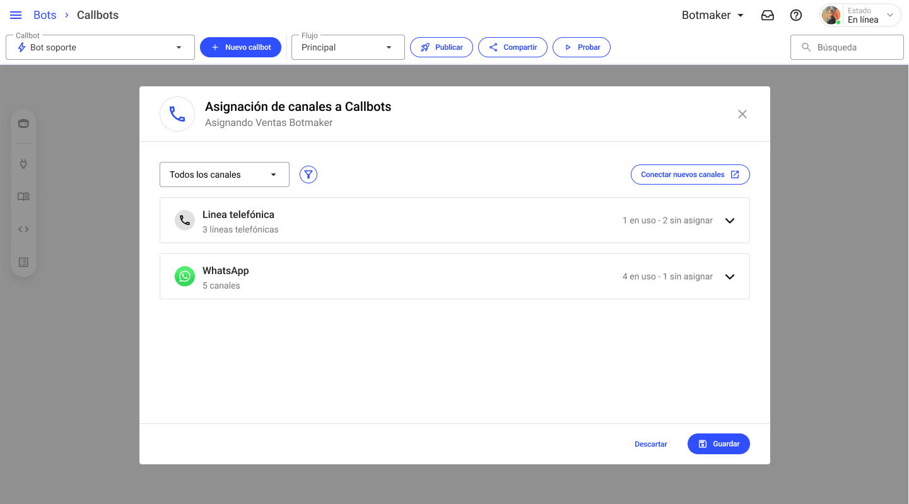
Task: Open the list table sidebar icon
Action: click(23, 262)
